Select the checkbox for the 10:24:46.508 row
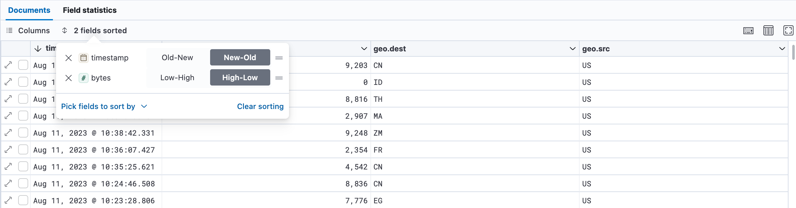Screen dimensions: 796x208 [x=23, y=184]
